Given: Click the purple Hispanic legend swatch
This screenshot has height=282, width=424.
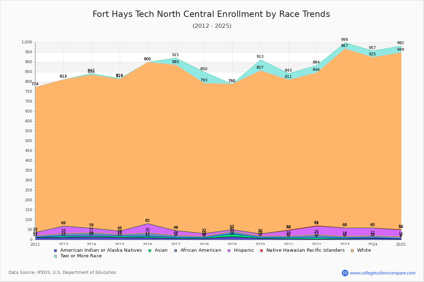Looking at the screenshot, I should [x=229, y=250].
